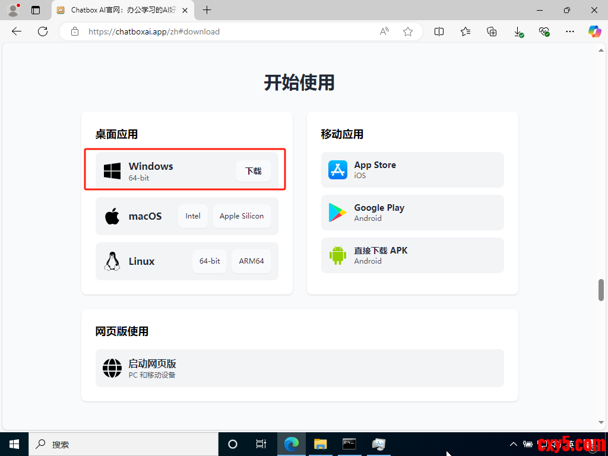Download the macOS Apple Silicon build
The height and width of the screenshot is (456, 608).
242,216
